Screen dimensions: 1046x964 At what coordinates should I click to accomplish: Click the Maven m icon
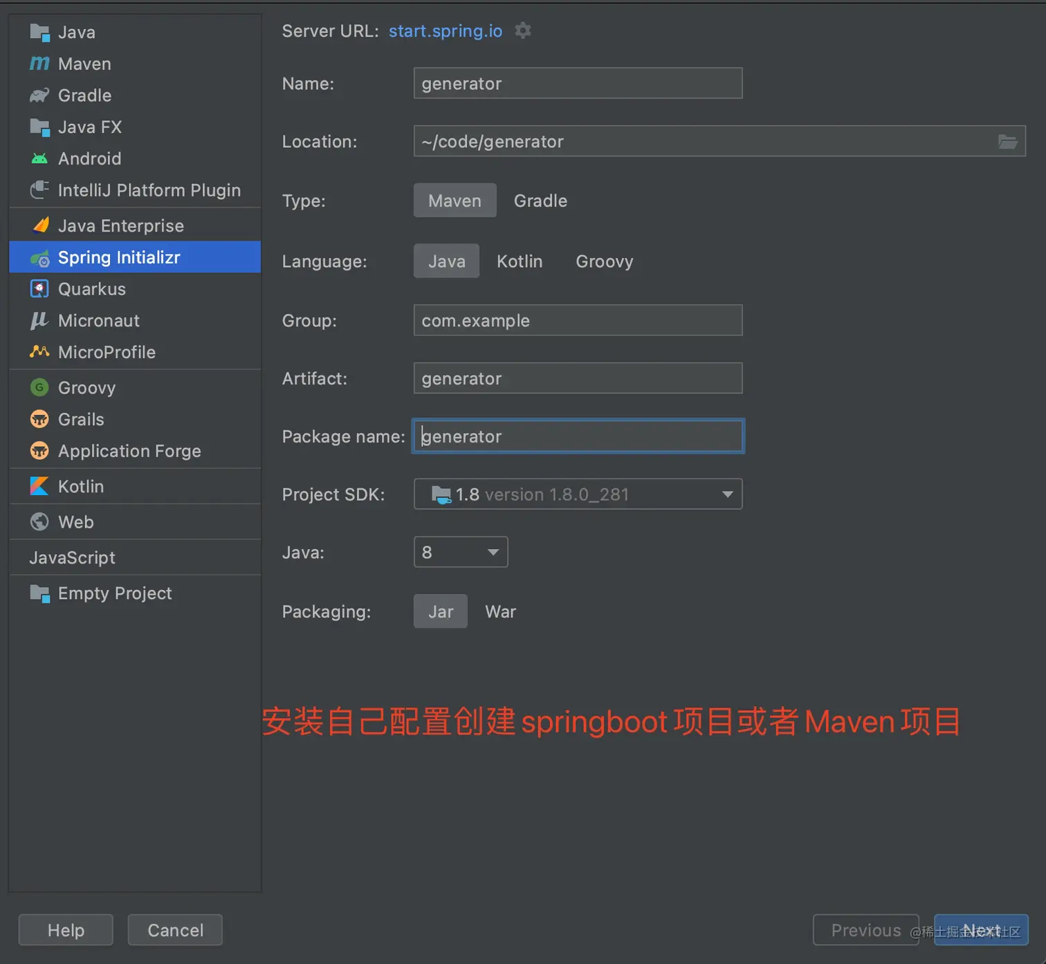coord(39,64)
